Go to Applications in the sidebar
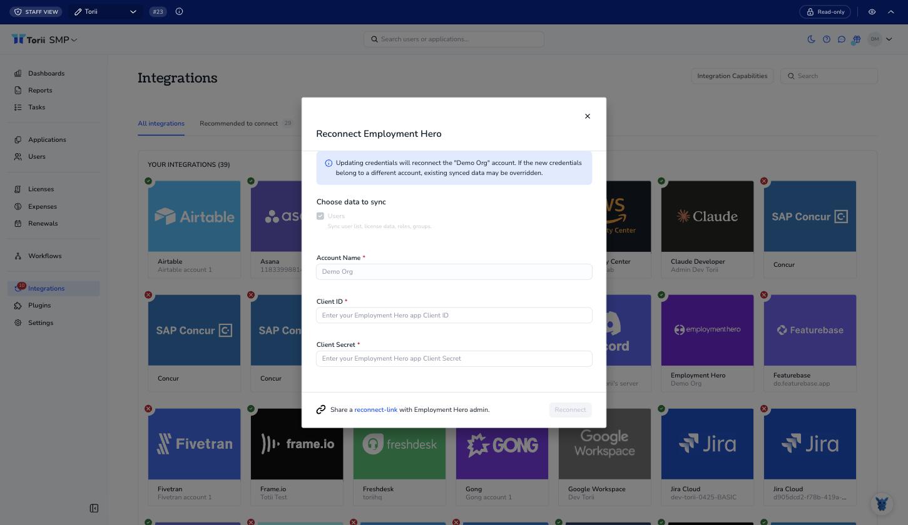The height and width of the screenshot is (525, 908). point(53,140)
